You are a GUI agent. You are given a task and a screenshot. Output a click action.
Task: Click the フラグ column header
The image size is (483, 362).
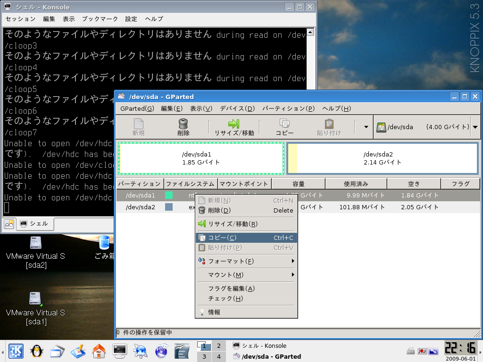point(460,184)
